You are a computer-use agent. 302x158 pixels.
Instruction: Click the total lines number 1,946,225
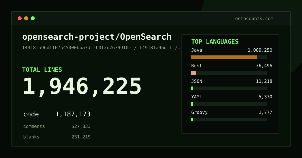82,87
